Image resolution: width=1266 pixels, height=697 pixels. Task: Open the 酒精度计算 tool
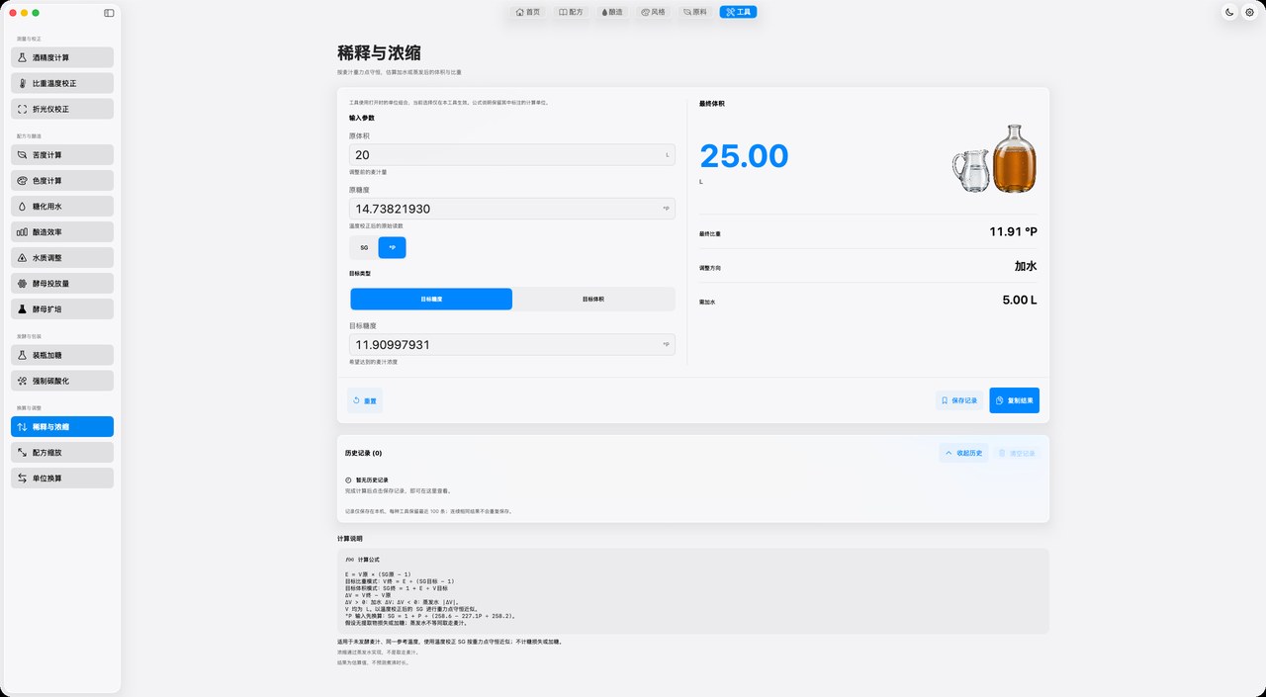point(62,57)
